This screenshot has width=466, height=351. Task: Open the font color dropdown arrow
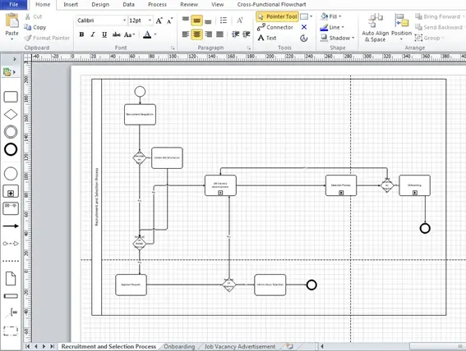click(155, 34)
